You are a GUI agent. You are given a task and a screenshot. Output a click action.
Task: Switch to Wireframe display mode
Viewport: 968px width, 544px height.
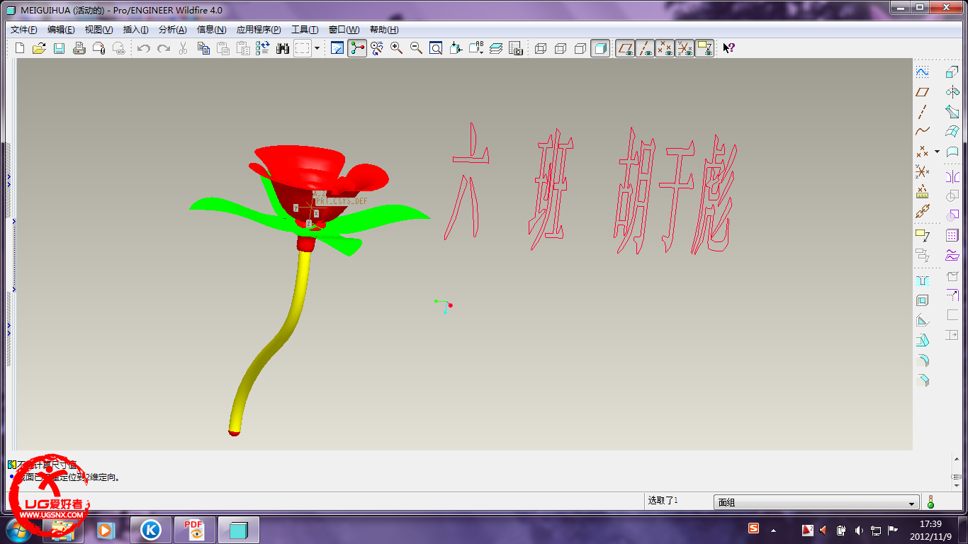coord(541,48)
